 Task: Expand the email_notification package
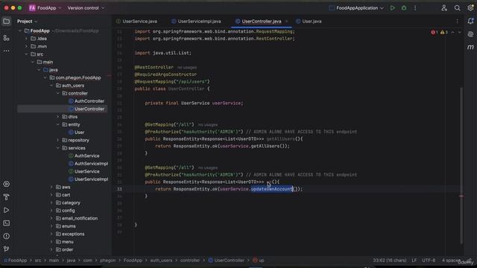coord(51,218)
